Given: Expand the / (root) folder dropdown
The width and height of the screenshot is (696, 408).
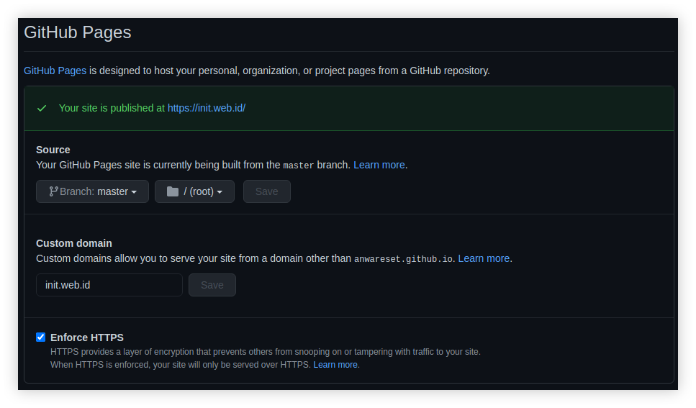Looking at the screenshot, I should 194,191.
